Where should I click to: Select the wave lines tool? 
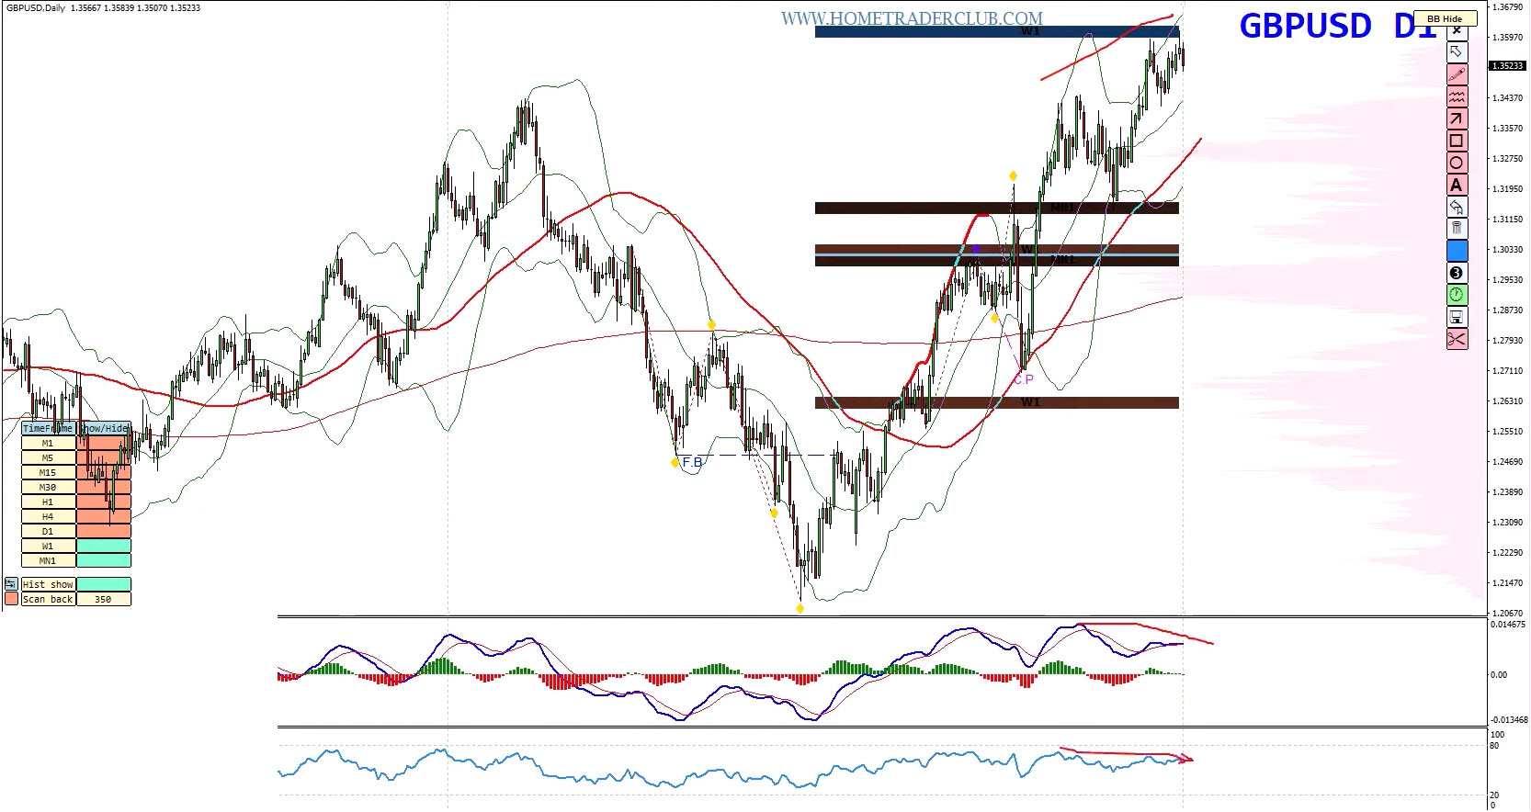(x=1457, y=96)
